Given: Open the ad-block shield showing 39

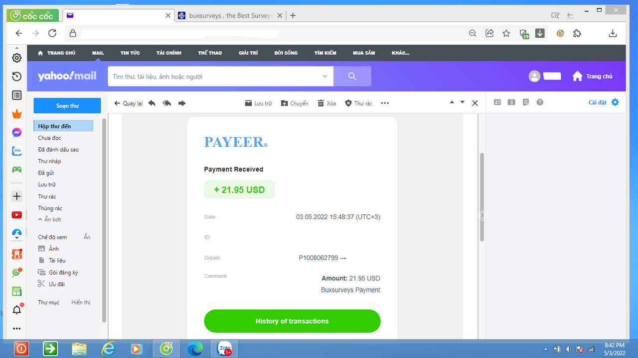Looking at the screenshot, I should tap(524, 34).
